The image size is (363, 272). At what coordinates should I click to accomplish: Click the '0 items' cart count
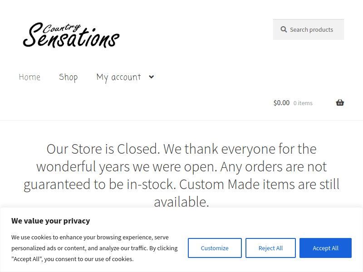(x=303, y=103)
